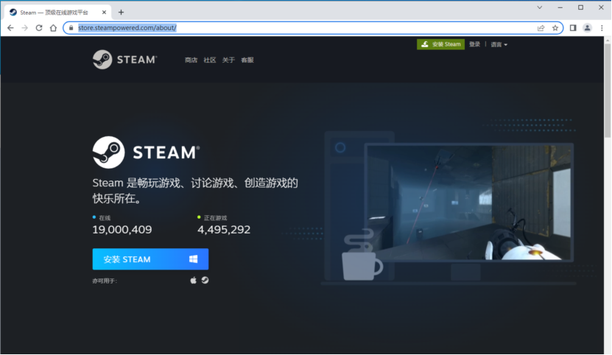Close the Steam browser tab
Viewport: 612px width, 355px height.
point(105,12)
